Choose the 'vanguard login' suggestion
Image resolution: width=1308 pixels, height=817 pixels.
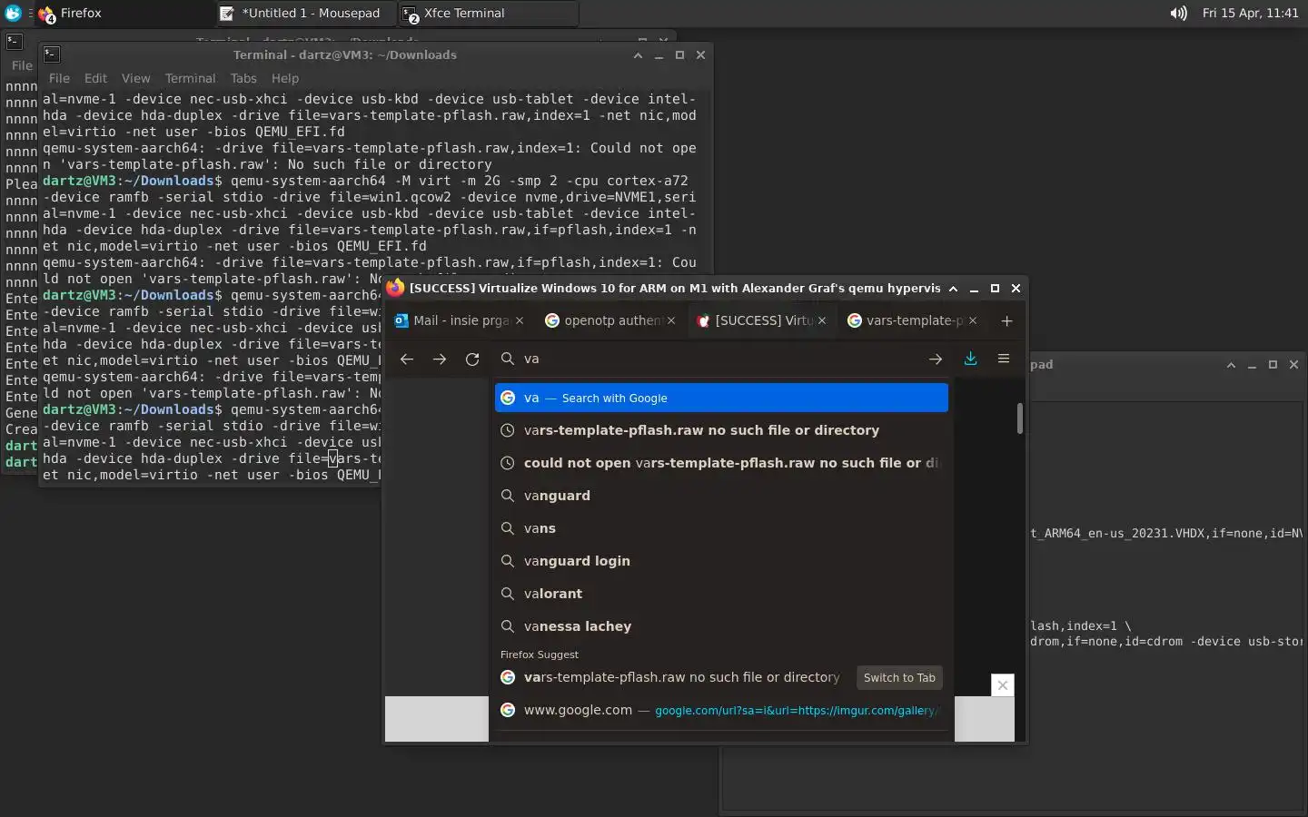point(721,561)
